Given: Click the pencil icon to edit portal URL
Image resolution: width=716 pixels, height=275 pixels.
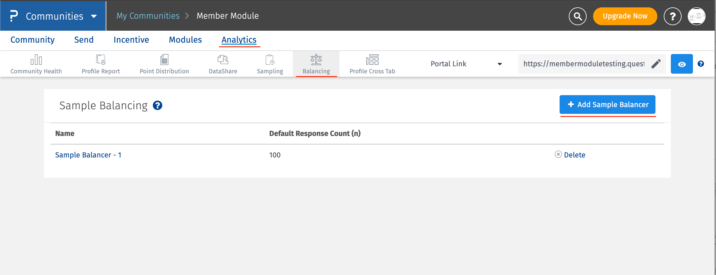Looking at the screenshot, I should tap(656, 64).
